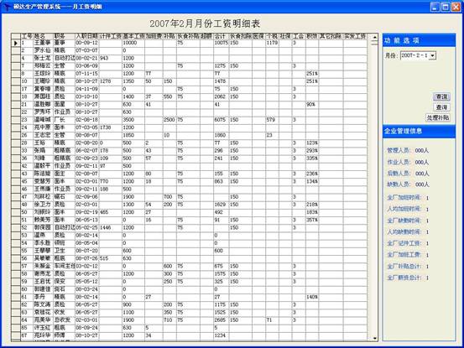Select the 入职日期 column header
Image resolution: width=464 pixels, height=348 pixels.
click(86, 36)
